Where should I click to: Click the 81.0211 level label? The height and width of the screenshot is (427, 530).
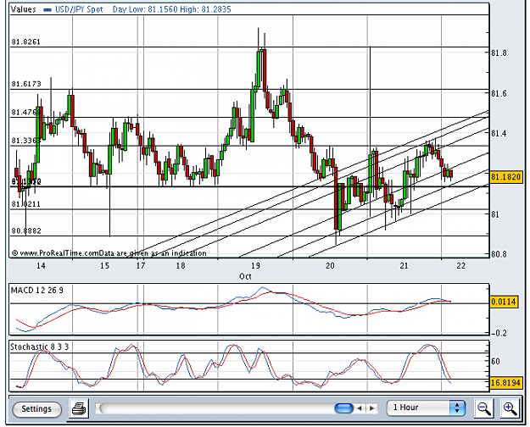(25, 204)
